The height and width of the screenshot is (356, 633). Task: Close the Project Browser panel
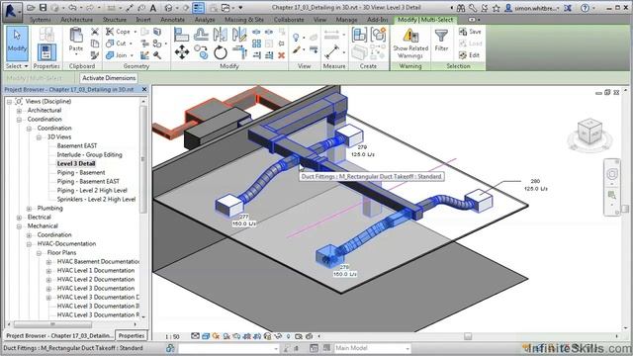144,89
